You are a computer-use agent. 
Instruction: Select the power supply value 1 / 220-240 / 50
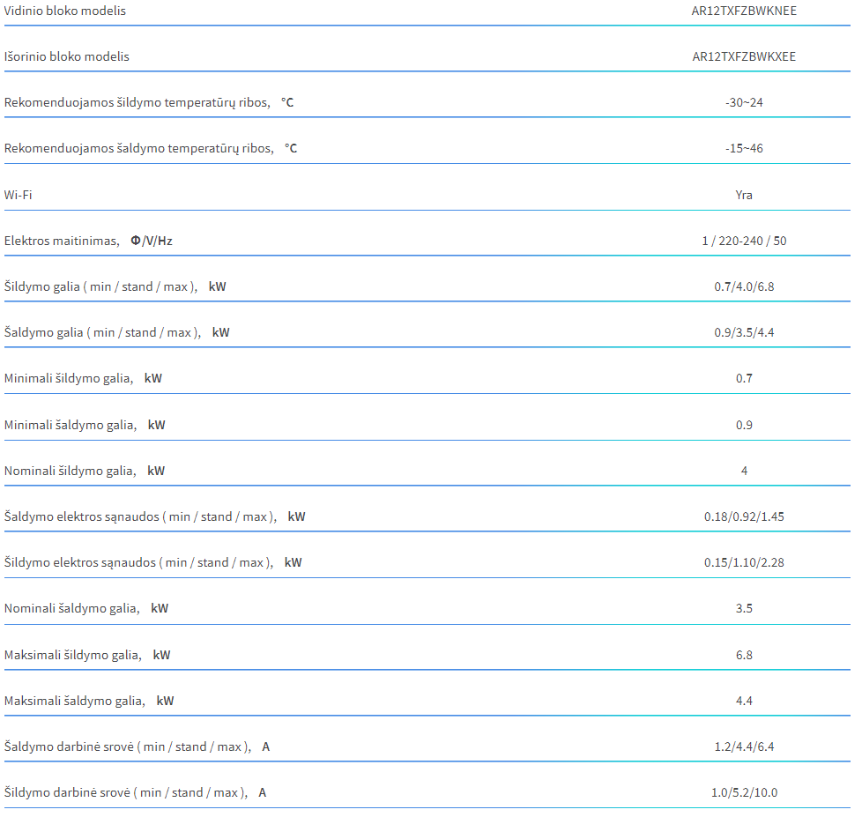point(744,241)
